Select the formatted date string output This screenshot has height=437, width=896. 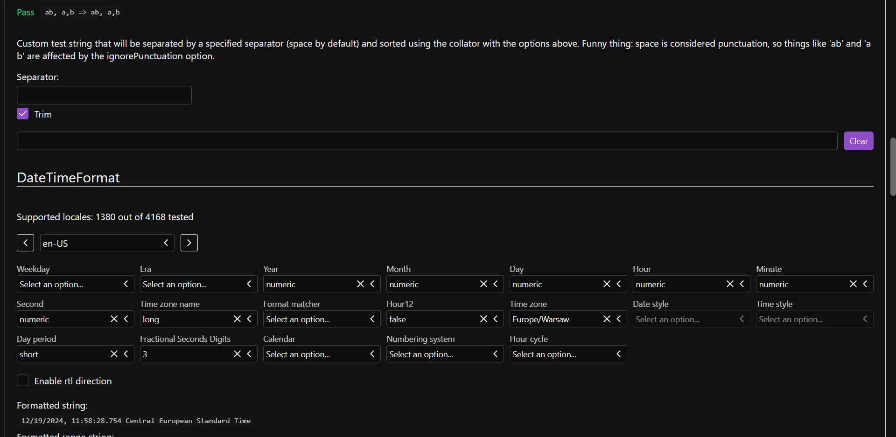[x=136, y=421]
